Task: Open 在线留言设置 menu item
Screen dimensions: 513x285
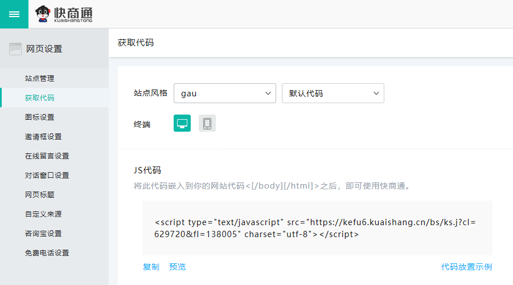Action: (47, 156)
